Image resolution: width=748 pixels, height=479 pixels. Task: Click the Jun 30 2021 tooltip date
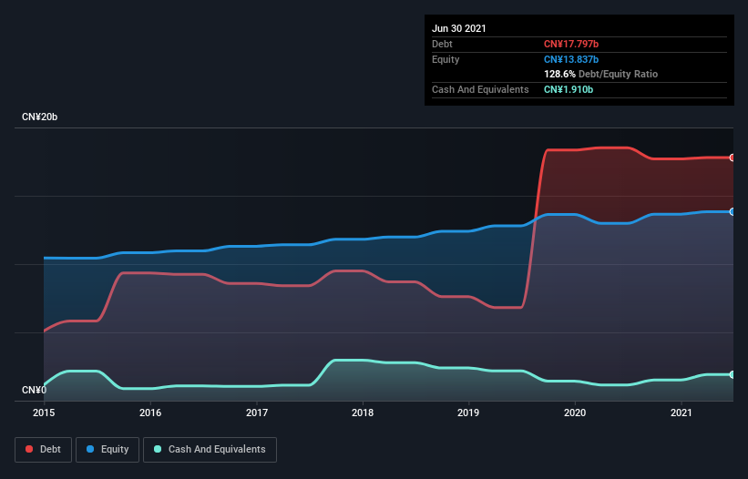pos(459,28)
